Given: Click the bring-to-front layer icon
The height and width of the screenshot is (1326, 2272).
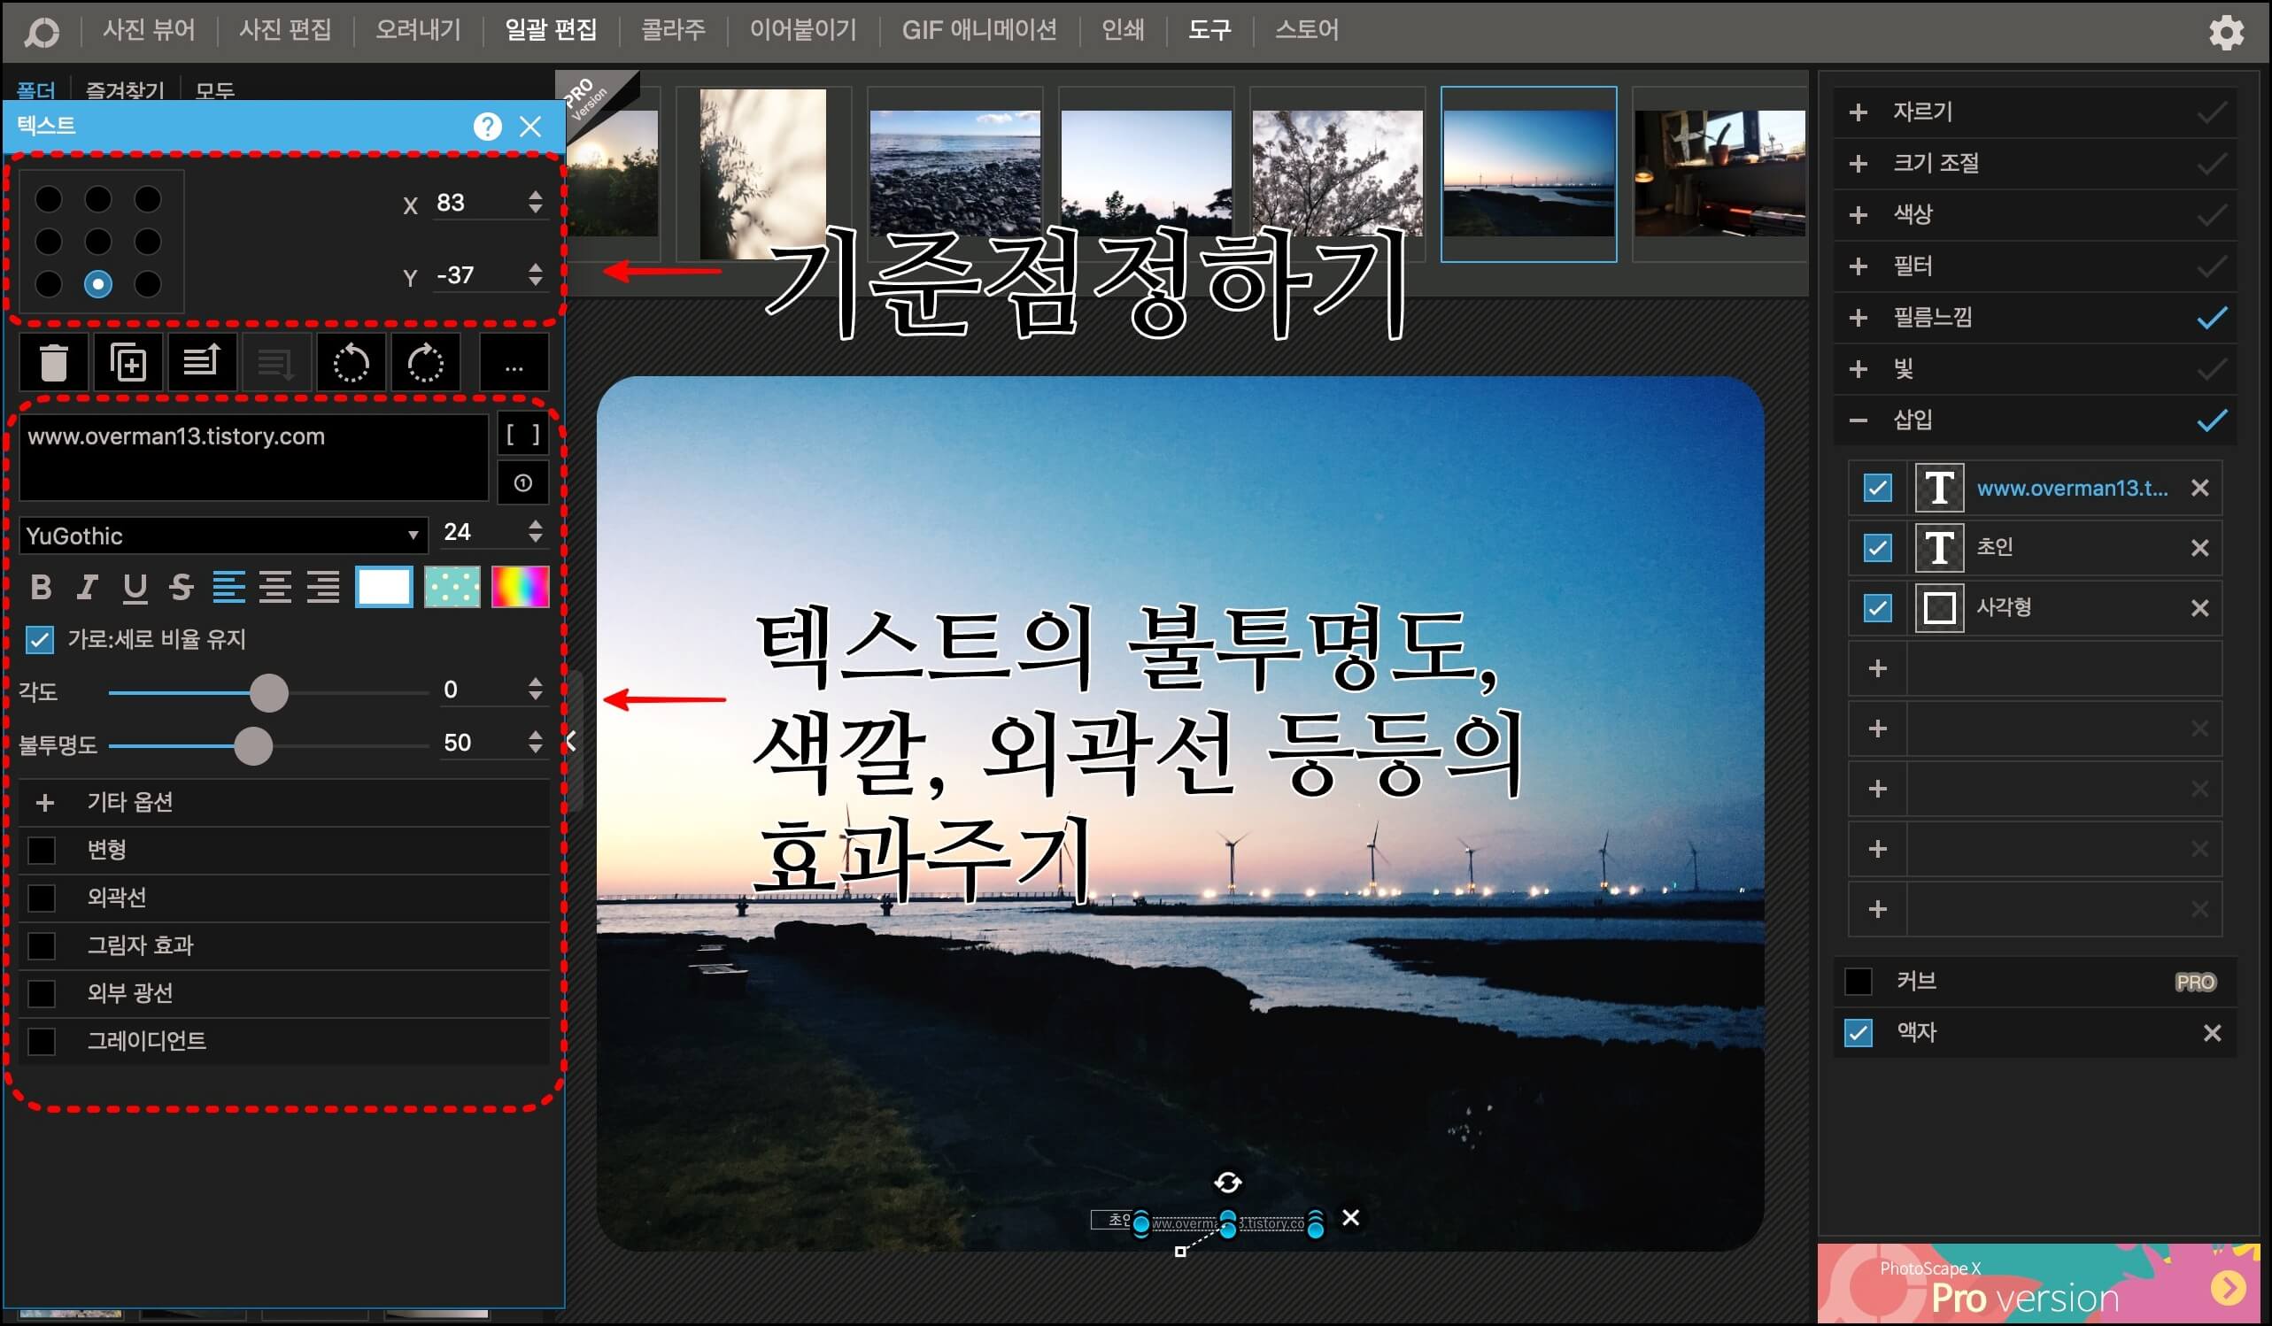Looking at the screenshot, I should [x=202, y=363].
